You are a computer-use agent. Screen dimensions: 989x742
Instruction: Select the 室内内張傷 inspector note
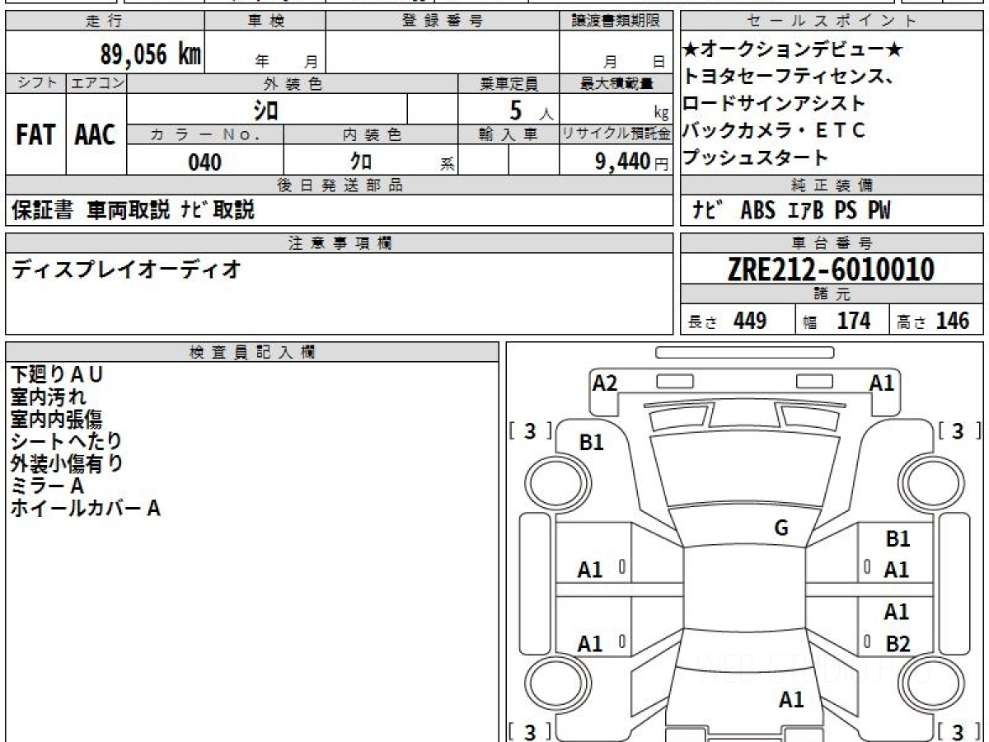click(57, 419)
